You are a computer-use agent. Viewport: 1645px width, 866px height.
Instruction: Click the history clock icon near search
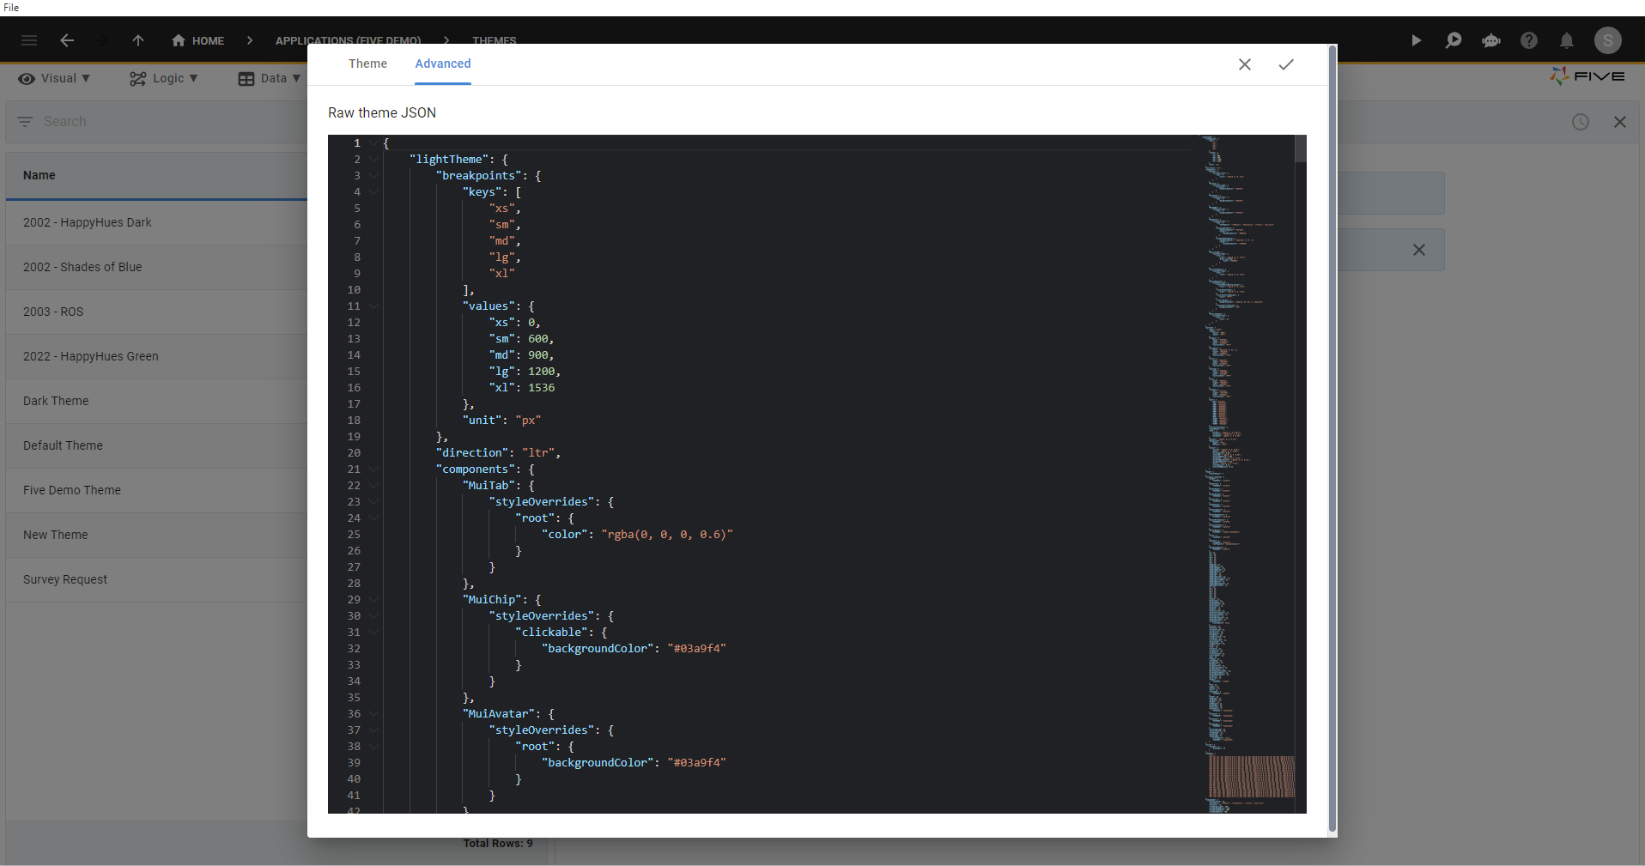click(1581, 122)
